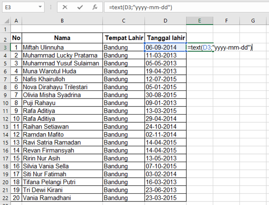Select row 22 header

click(5, 198)
